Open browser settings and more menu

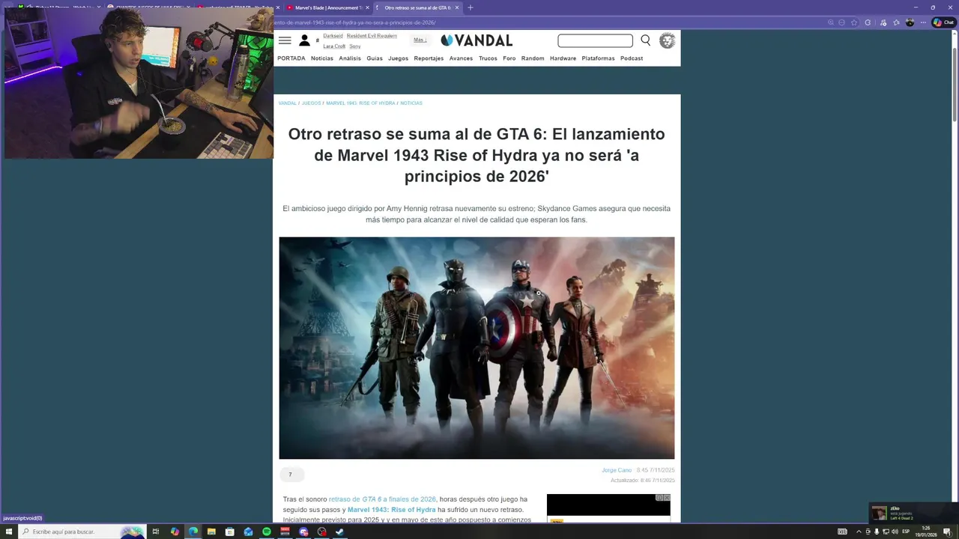click(x=923, y=22)
